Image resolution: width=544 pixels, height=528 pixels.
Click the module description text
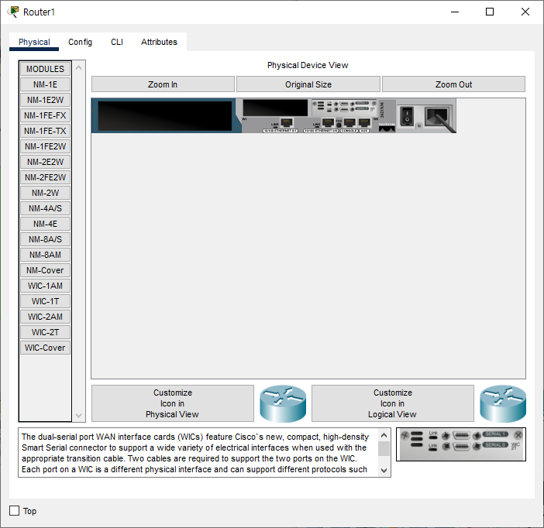(x=195, y=453)
